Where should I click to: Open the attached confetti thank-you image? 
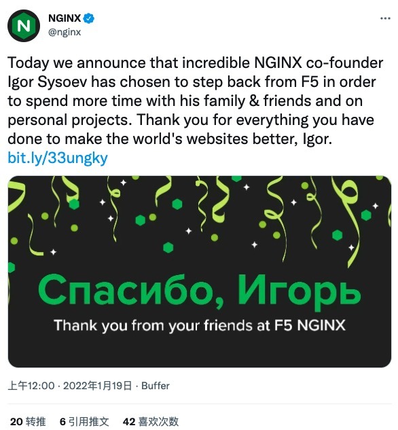(199, 272)
